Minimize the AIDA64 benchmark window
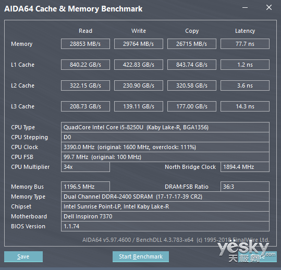The image size is (281, 270). [245, 7]
